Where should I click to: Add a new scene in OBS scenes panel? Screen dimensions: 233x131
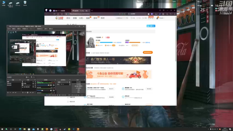coord(8,93)
